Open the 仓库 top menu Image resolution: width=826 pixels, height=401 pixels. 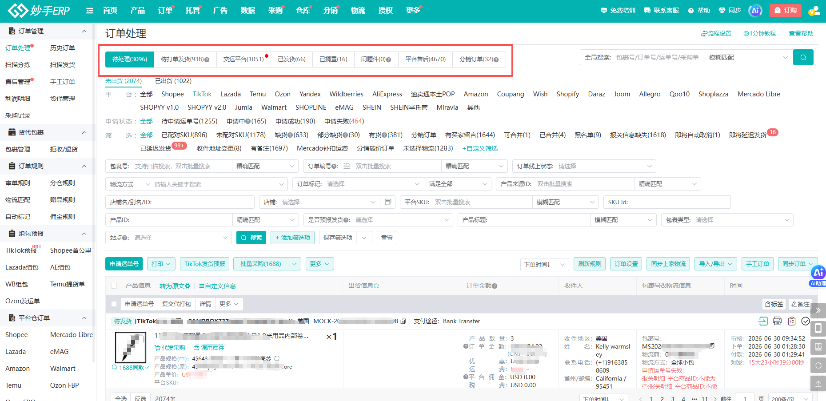[x=303, y=10]
